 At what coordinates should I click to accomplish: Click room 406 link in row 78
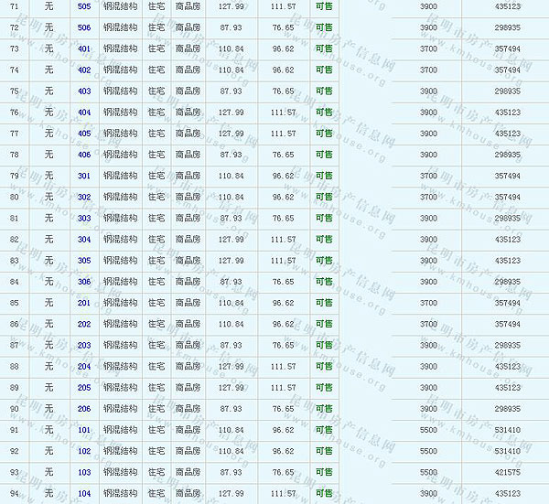click(84, 155)
